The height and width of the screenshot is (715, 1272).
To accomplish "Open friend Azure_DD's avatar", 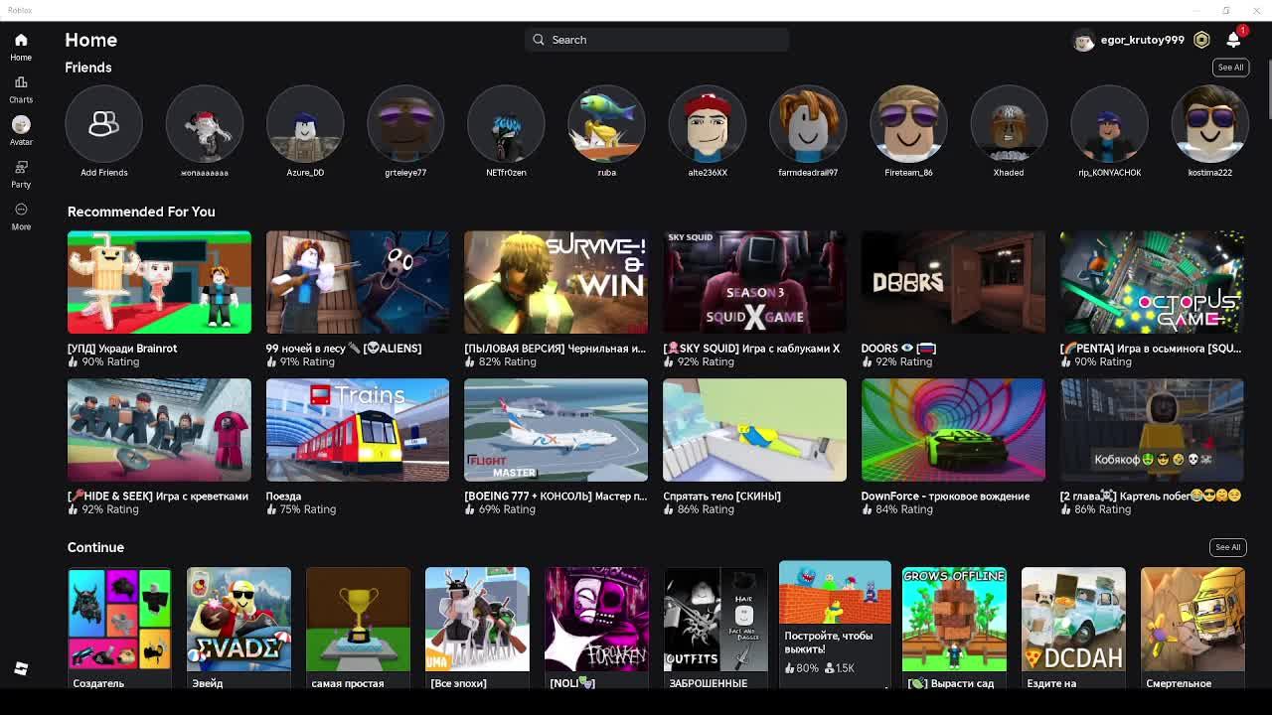I will coord(305,124).
